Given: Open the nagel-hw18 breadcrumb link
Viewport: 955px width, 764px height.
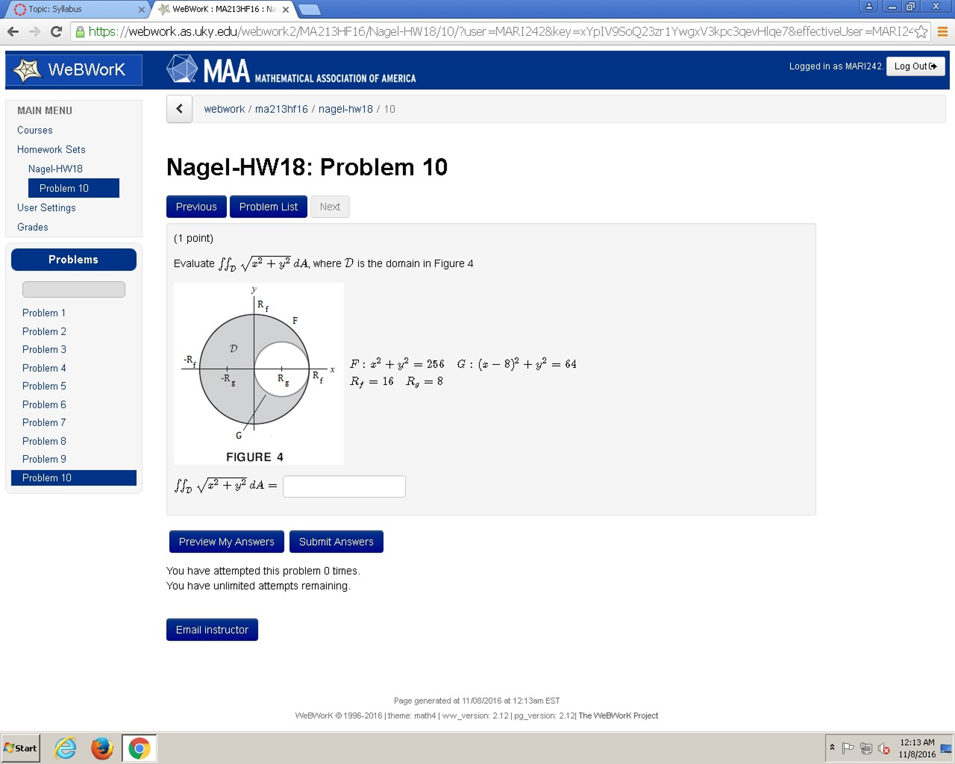Looking at the screenshot, I should point(345,109).
